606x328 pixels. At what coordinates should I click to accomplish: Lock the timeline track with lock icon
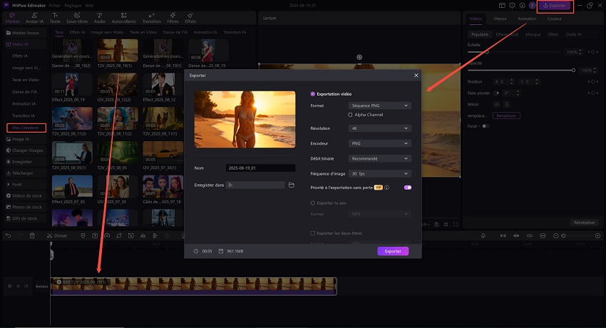(10, 286)
